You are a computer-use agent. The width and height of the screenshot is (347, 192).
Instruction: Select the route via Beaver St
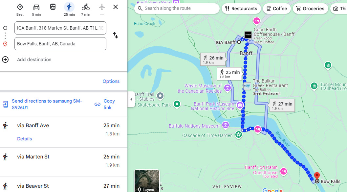pos(64,184)
